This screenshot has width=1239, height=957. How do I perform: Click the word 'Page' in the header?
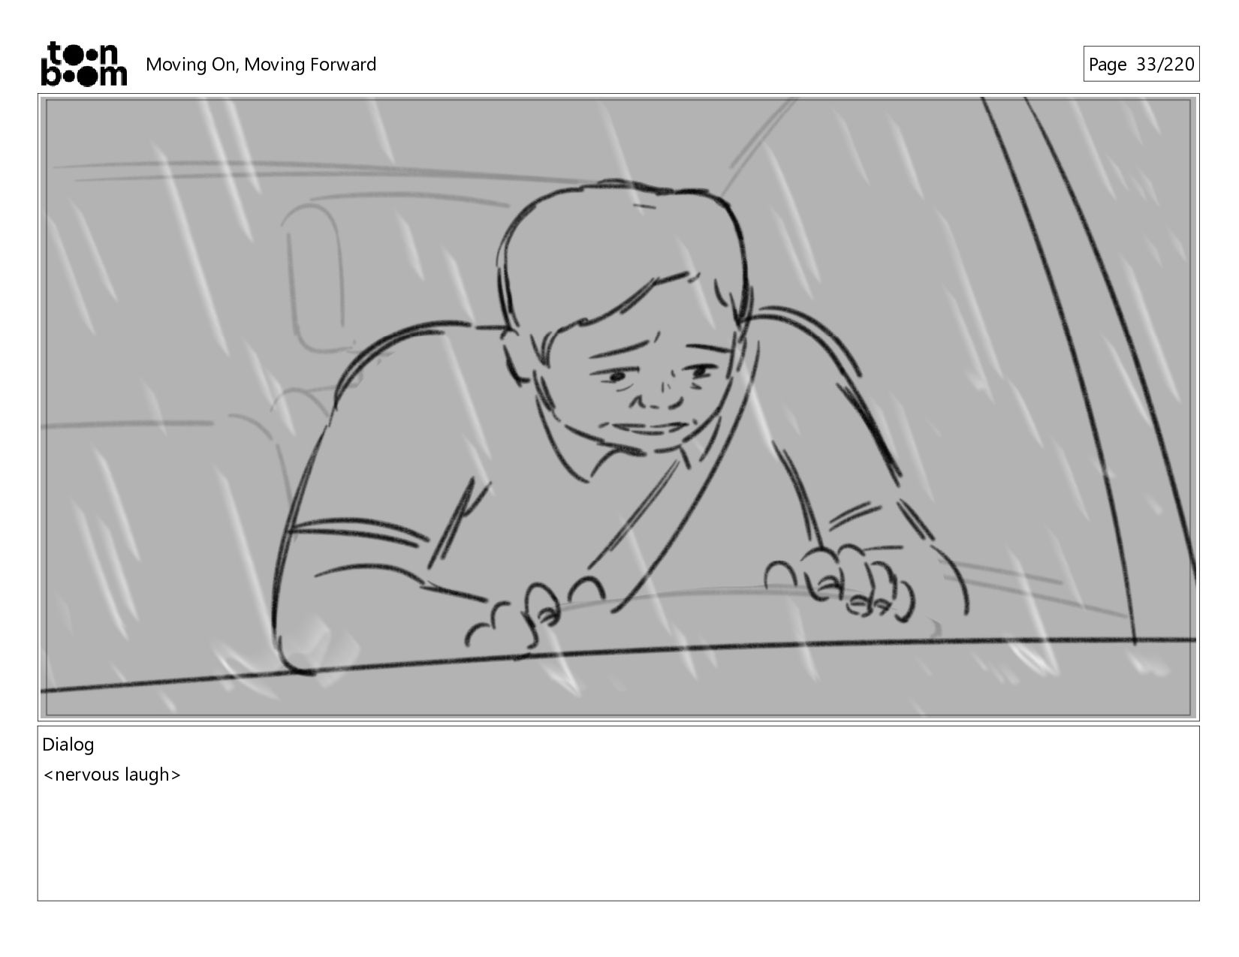[1108, 65]
